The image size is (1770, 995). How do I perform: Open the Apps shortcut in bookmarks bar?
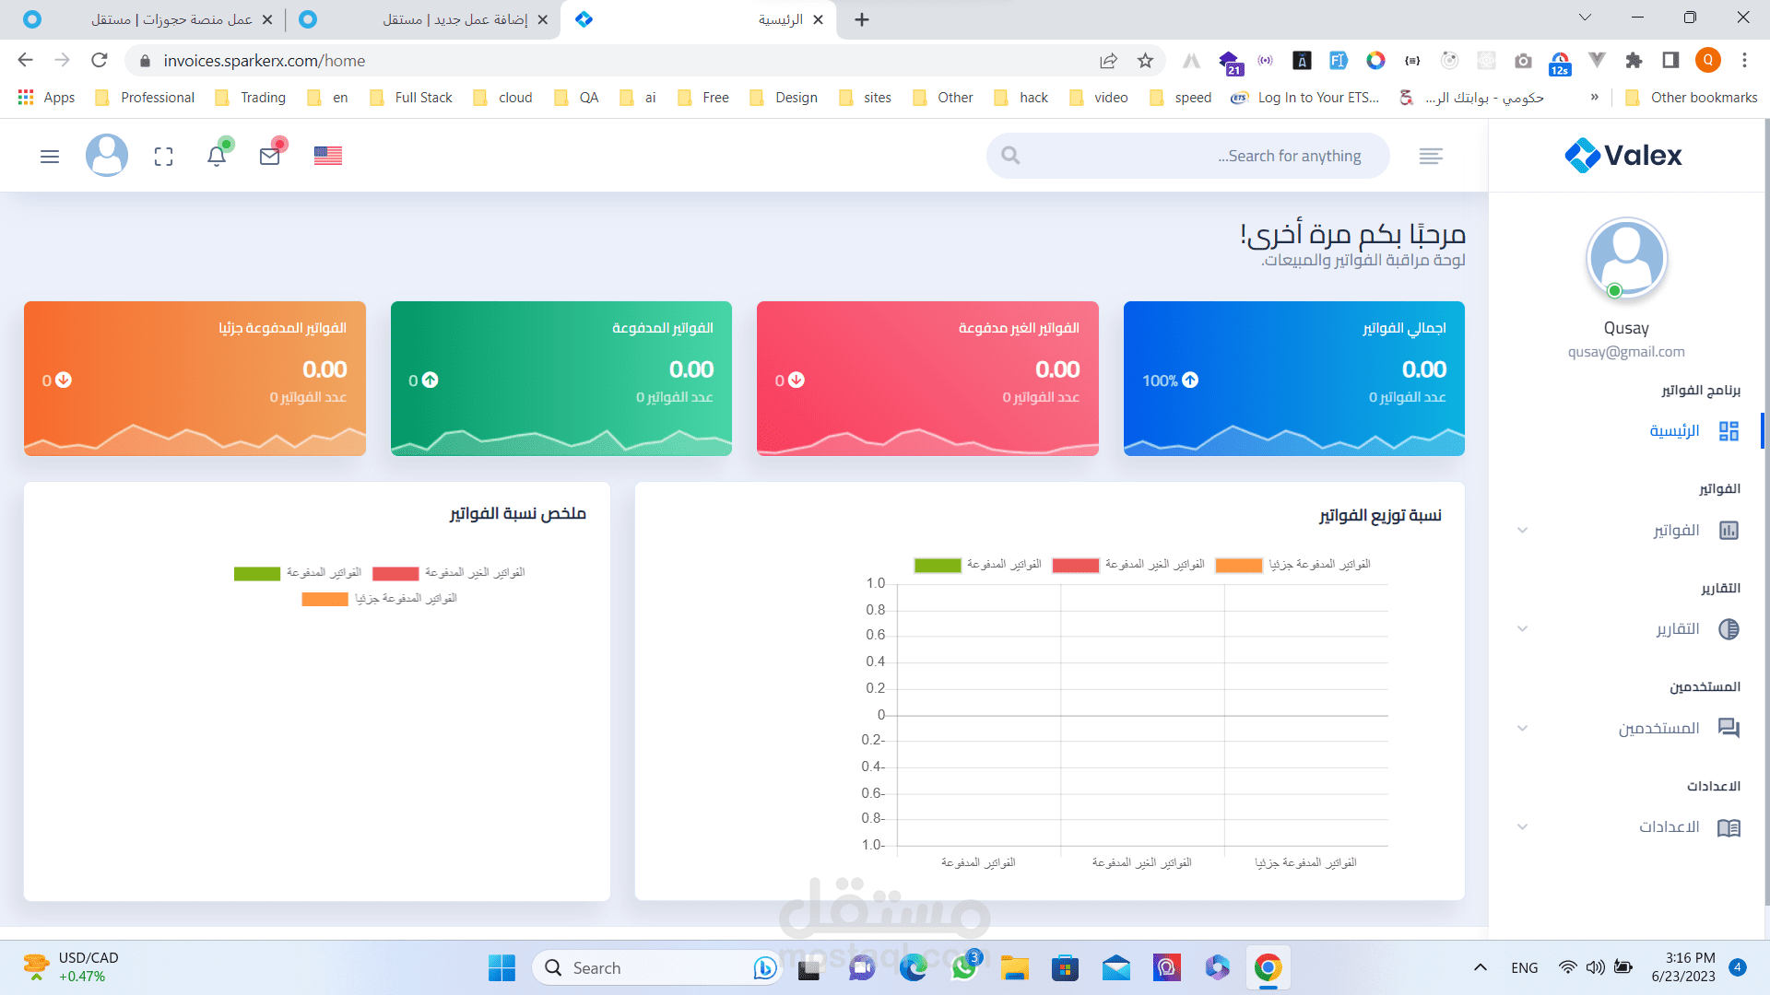pos(46,98)
